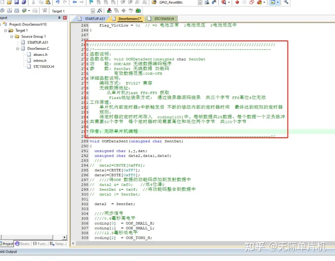Open Target Options magic wand icon
335x261 pixels.
(x=101, y=10)
